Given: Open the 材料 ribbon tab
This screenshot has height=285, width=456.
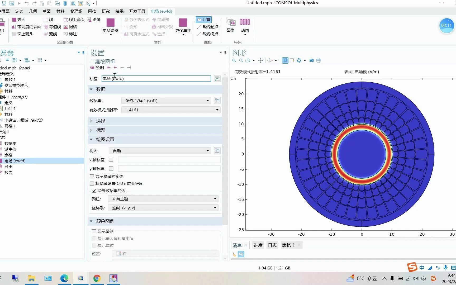Looking at the screenshot, I should (60, 11).
